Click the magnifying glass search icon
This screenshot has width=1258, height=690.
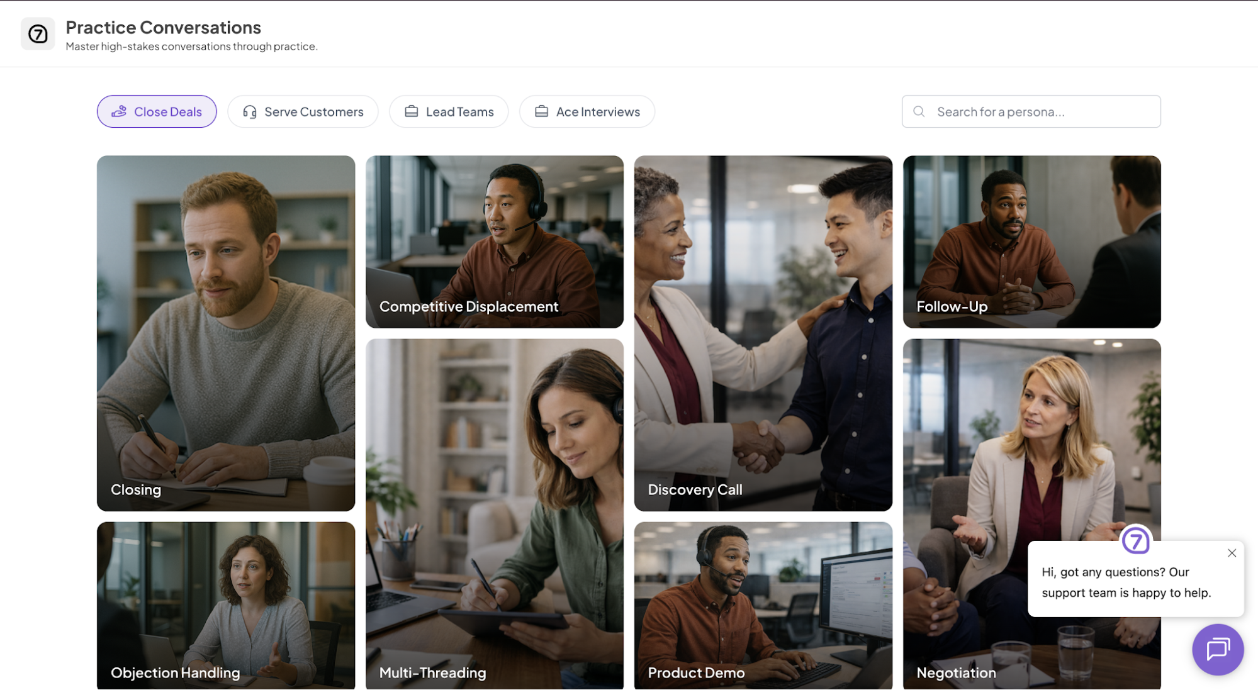(919, 111)
